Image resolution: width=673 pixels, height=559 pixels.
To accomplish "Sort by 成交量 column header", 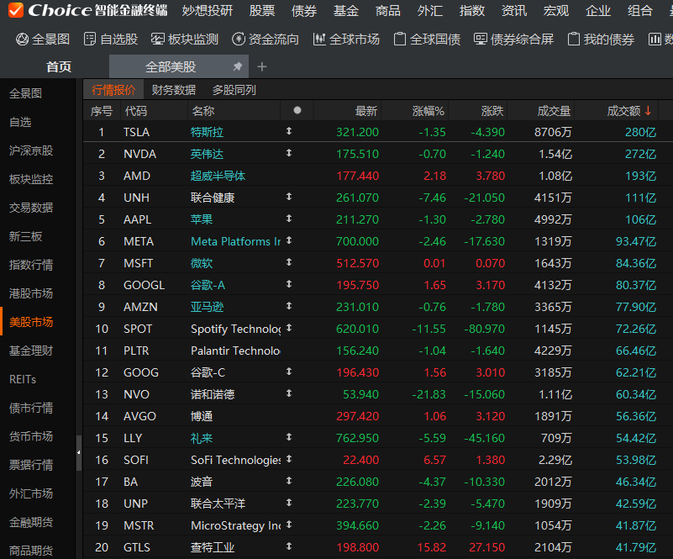I will click(x=554, y=111).
